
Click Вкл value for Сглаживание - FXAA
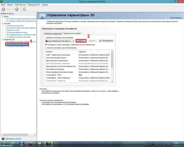click(80, 75)
